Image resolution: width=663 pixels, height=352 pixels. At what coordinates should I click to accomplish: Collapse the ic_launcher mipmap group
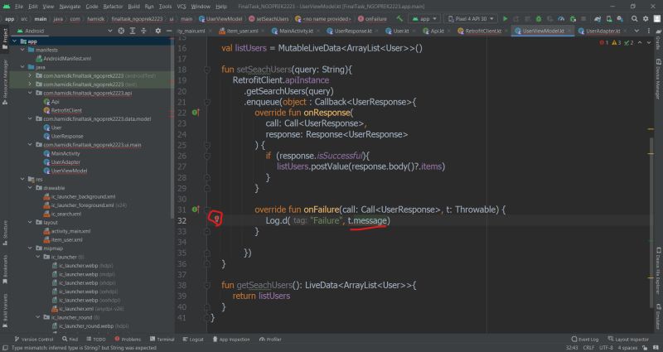(37, 257)
